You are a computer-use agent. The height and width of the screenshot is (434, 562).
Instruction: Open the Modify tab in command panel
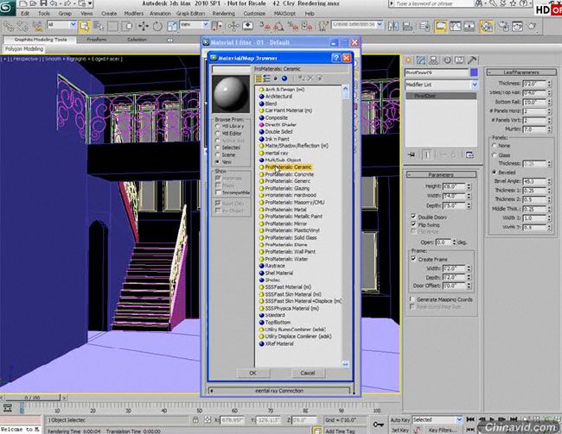(x=421, y=60)
